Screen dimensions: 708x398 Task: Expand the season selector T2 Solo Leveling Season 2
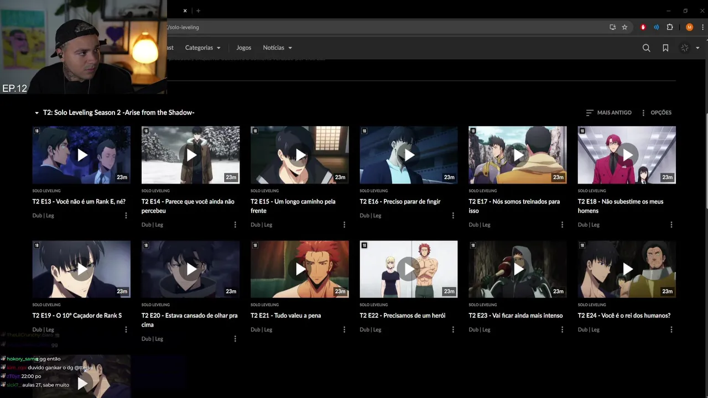(114, 113)
